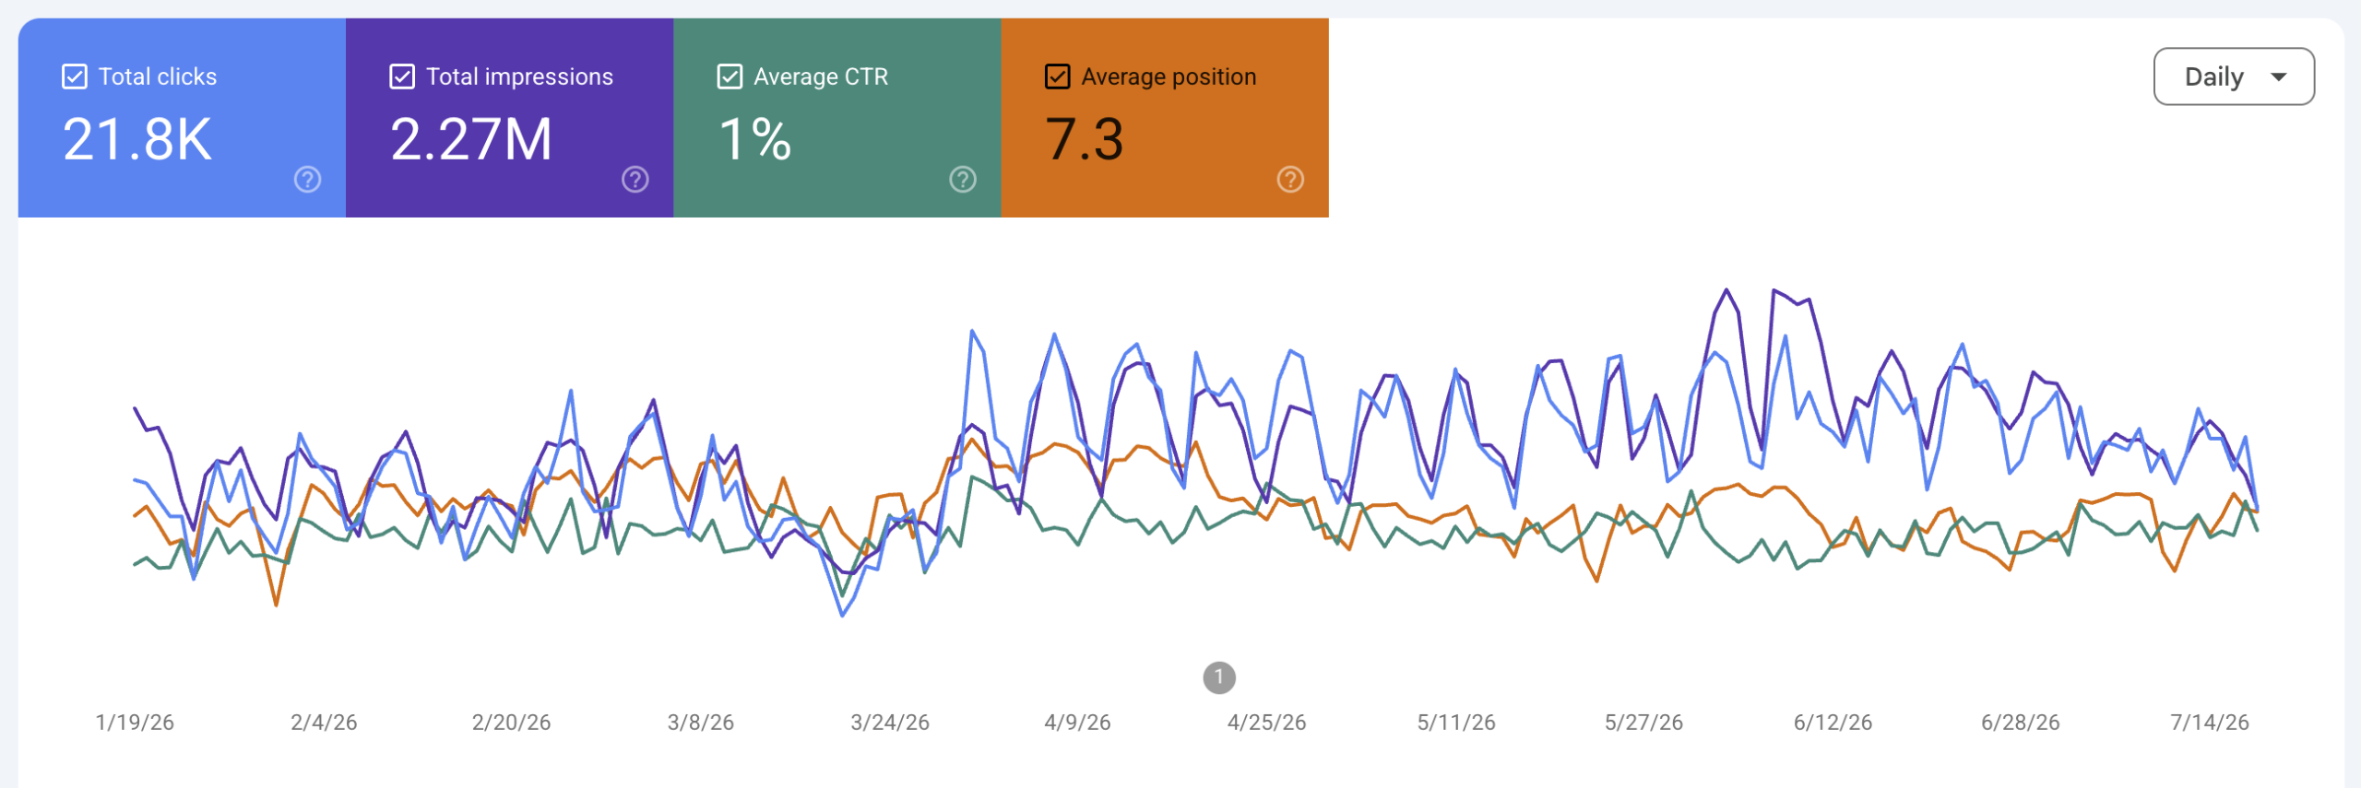The width and height of the screenshot is (2361, 788).
Task: Click annotation marker 1 on the timeline
Action: click(x=1219, y=677)
